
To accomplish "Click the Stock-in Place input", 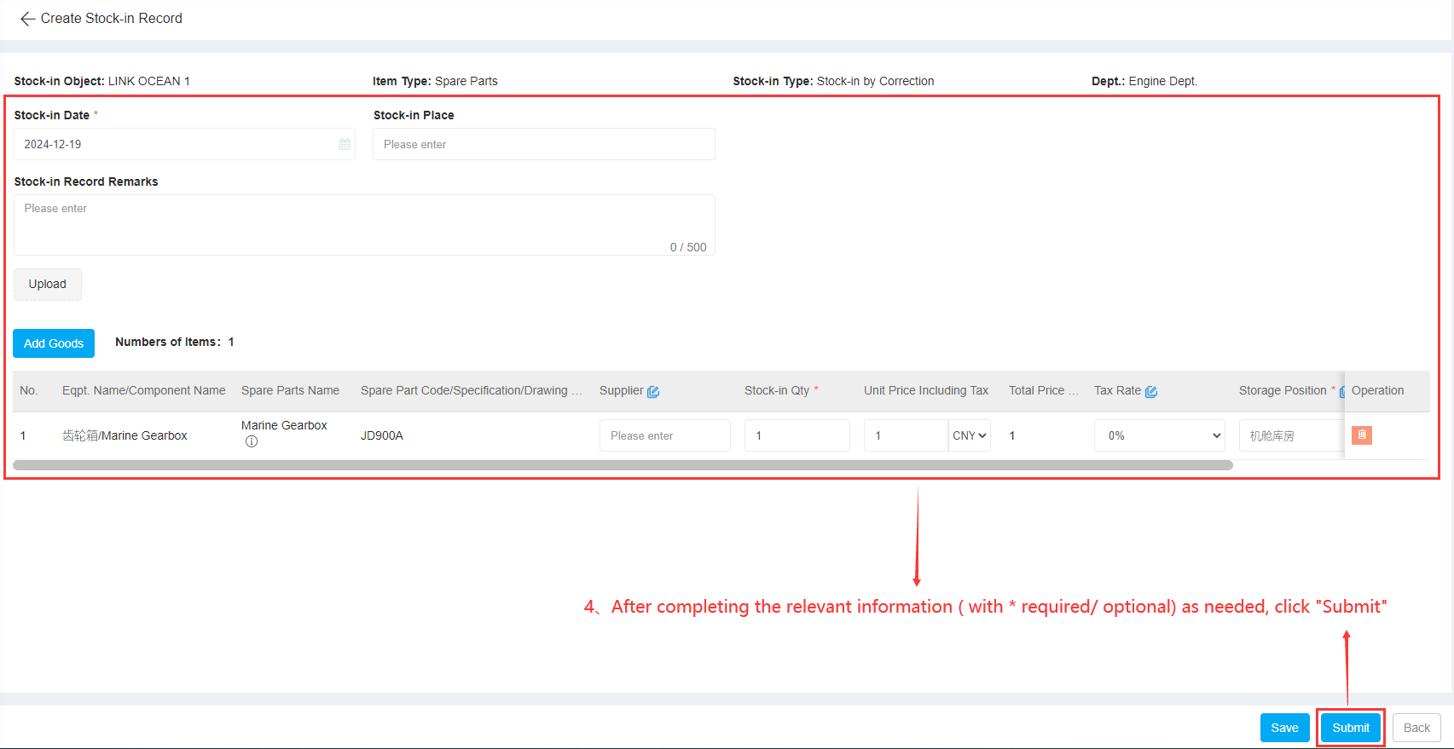I will 544,144.
